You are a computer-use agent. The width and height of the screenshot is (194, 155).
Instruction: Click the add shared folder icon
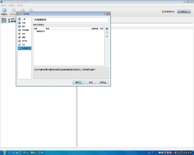click(107, 29)
